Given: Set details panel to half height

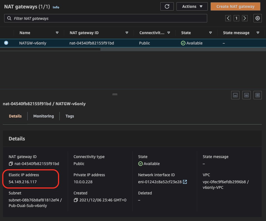Looking at the screenshot, I should (246, 95).
